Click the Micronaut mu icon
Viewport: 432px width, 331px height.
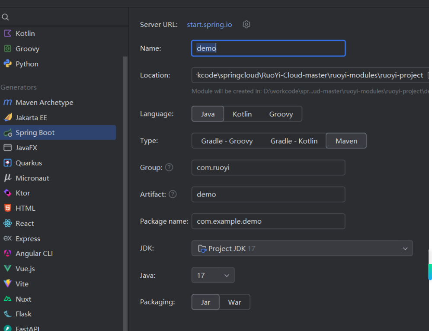7,178
